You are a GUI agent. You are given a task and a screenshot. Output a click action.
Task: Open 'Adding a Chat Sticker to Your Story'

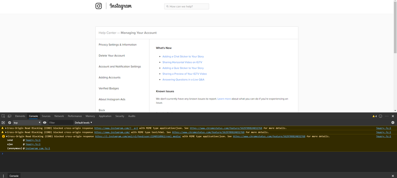[x=183, y=57]
